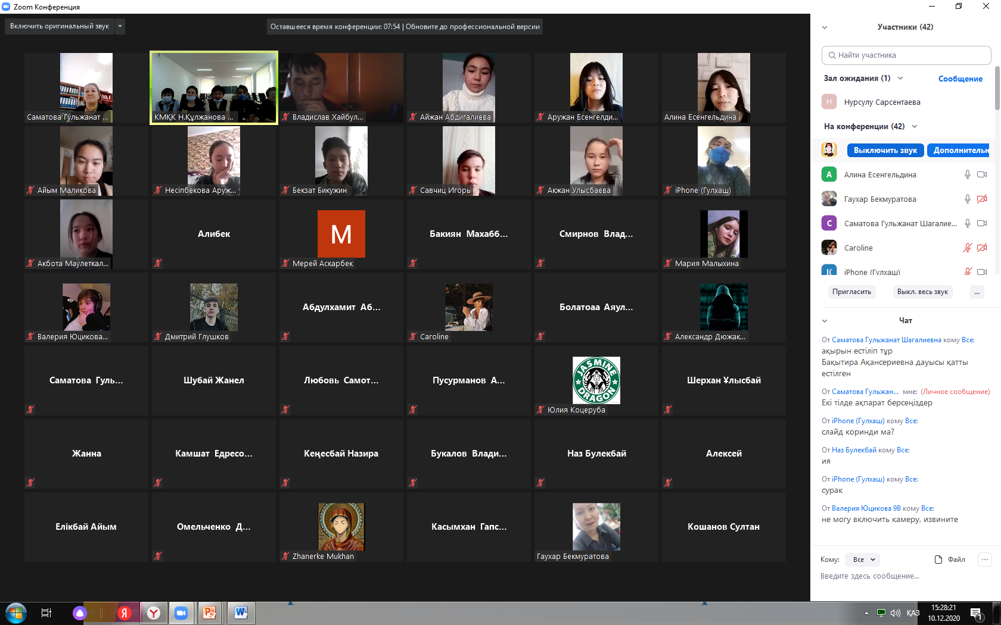Click the file attachment icon in chat

[x=938, y=560]
